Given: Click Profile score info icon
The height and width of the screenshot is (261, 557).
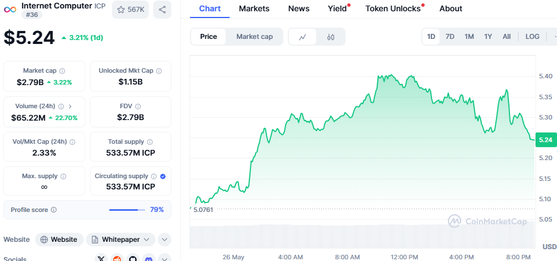Looking at the screenshot, I should click(x=54, y=210).
